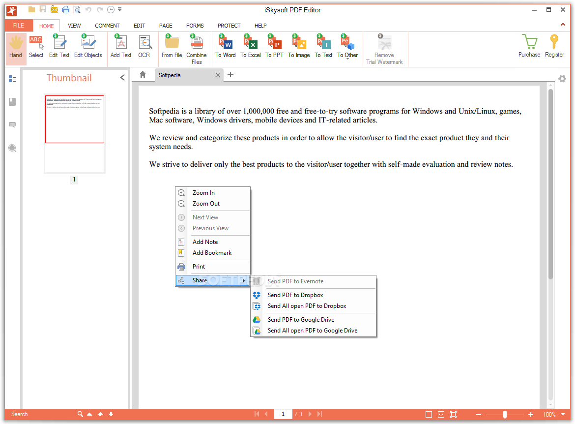Collapse the Thumbnail panel
This screenshot has width=575, height=424.
click(122, 77)
